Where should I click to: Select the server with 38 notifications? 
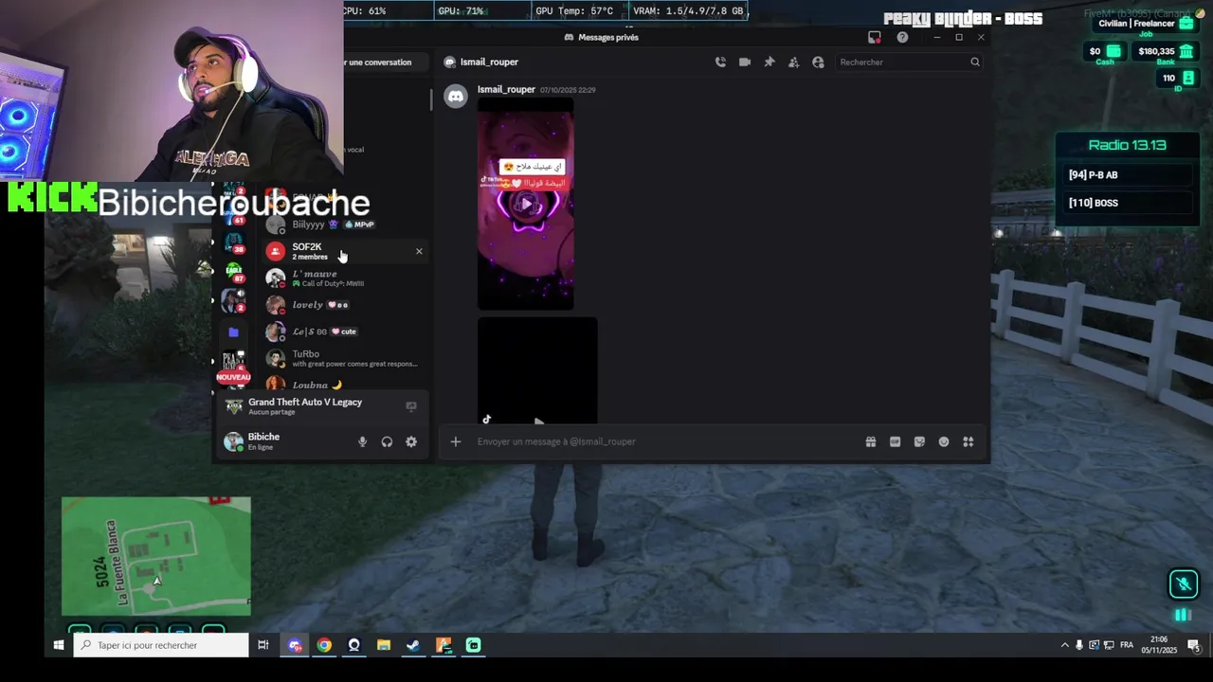pos(233,243)
